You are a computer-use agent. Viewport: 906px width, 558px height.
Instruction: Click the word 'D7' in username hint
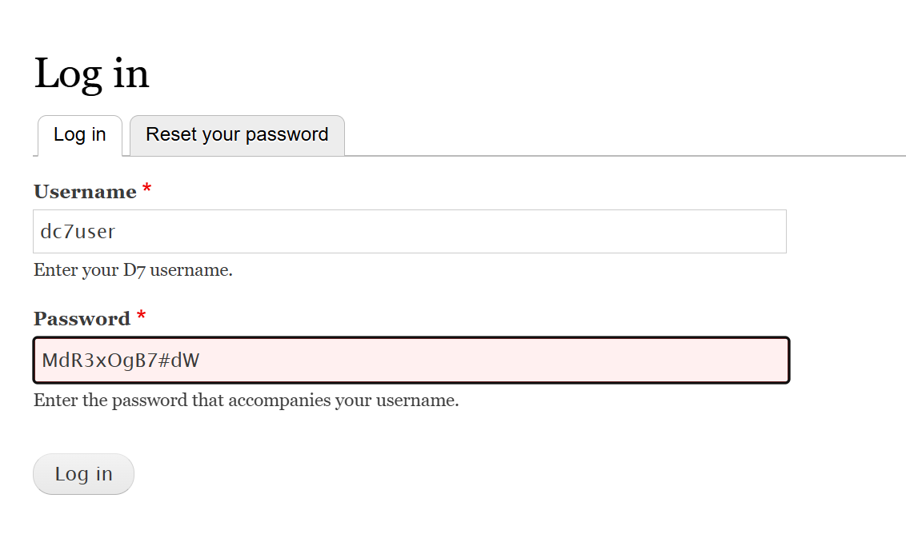tap(134, 270)
